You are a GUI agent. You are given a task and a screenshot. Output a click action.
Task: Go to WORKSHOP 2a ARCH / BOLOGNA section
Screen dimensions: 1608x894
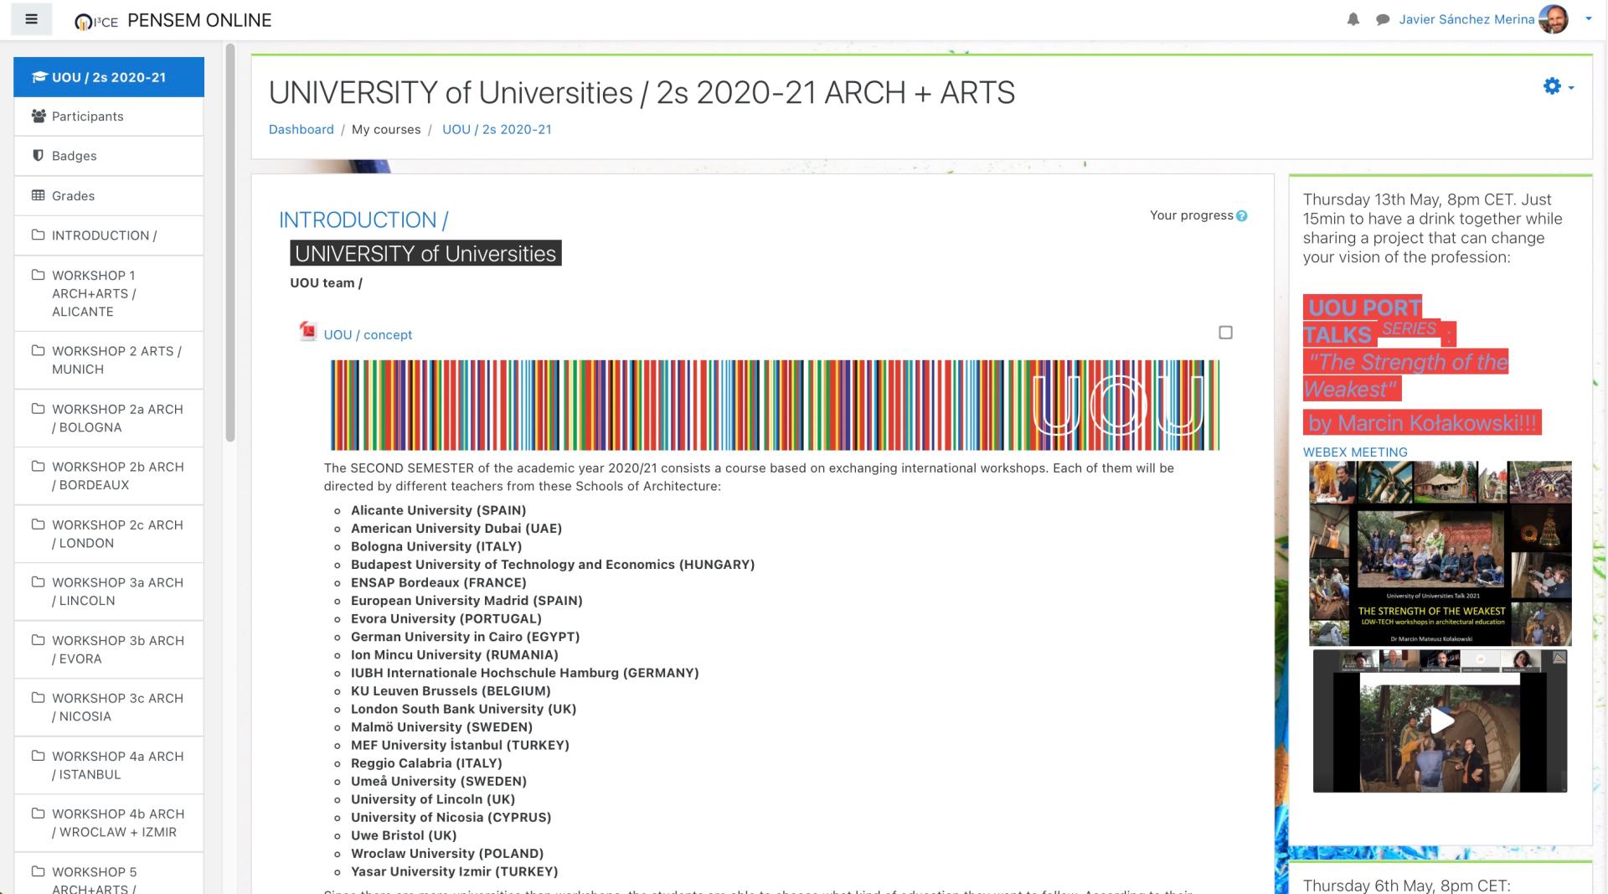116,418
